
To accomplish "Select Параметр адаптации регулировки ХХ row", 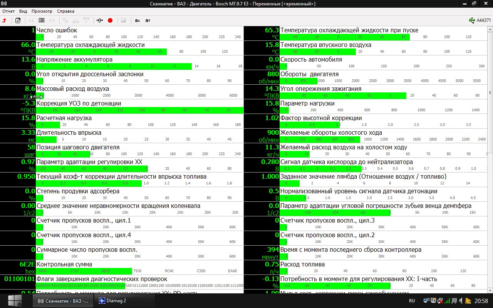I will tap(122, 165).
